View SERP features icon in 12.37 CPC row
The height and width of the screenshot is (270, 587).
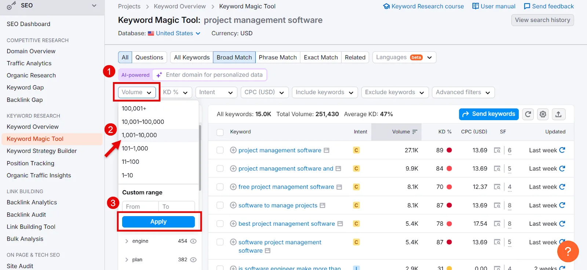pos(497,187)
